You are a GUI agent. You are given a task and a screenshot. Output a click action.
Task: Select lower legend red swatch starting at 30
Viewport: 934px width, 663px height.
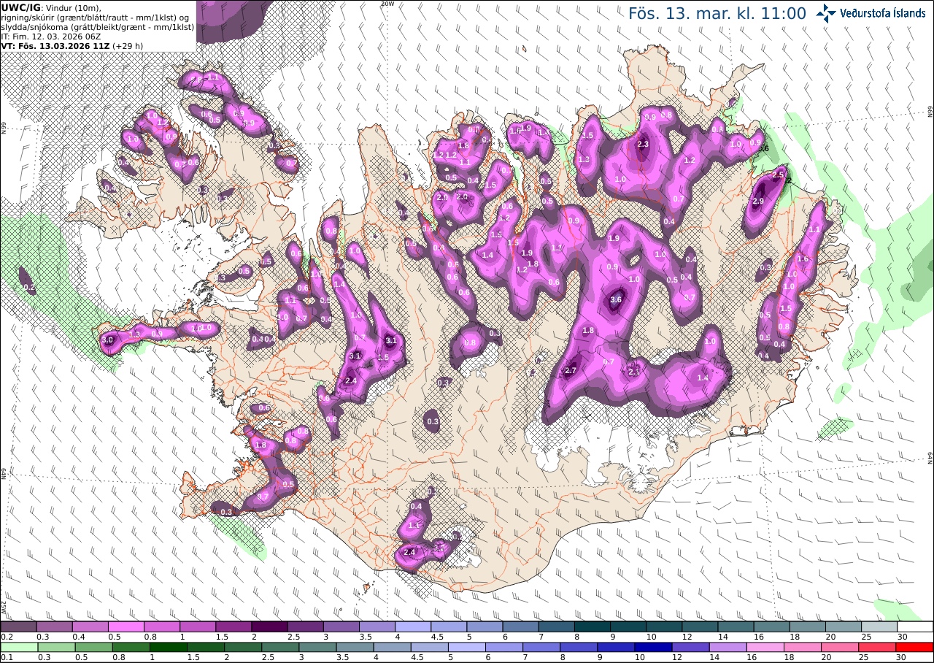click(x=915, y=647)
